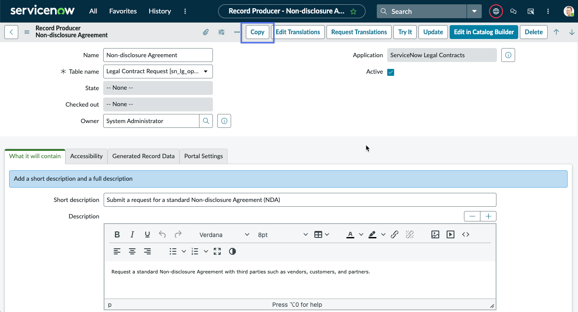Open the search scope dropdown arrow
578x312 pixels.
(474, 11)
